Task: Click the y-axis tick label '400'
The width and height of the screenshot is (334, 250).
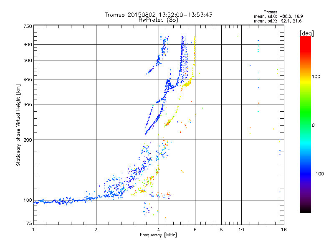Action: [x=28, y=80]
